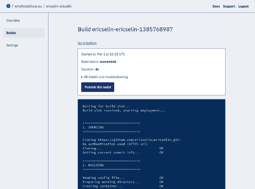Click the build title heading
Screen dimensions: 255x189
point(125,29)
